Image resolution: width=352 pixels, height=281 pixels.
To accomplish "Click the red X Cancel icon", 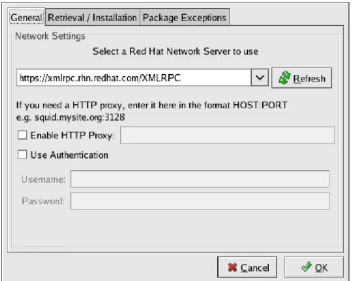I will tap(232, 267).
